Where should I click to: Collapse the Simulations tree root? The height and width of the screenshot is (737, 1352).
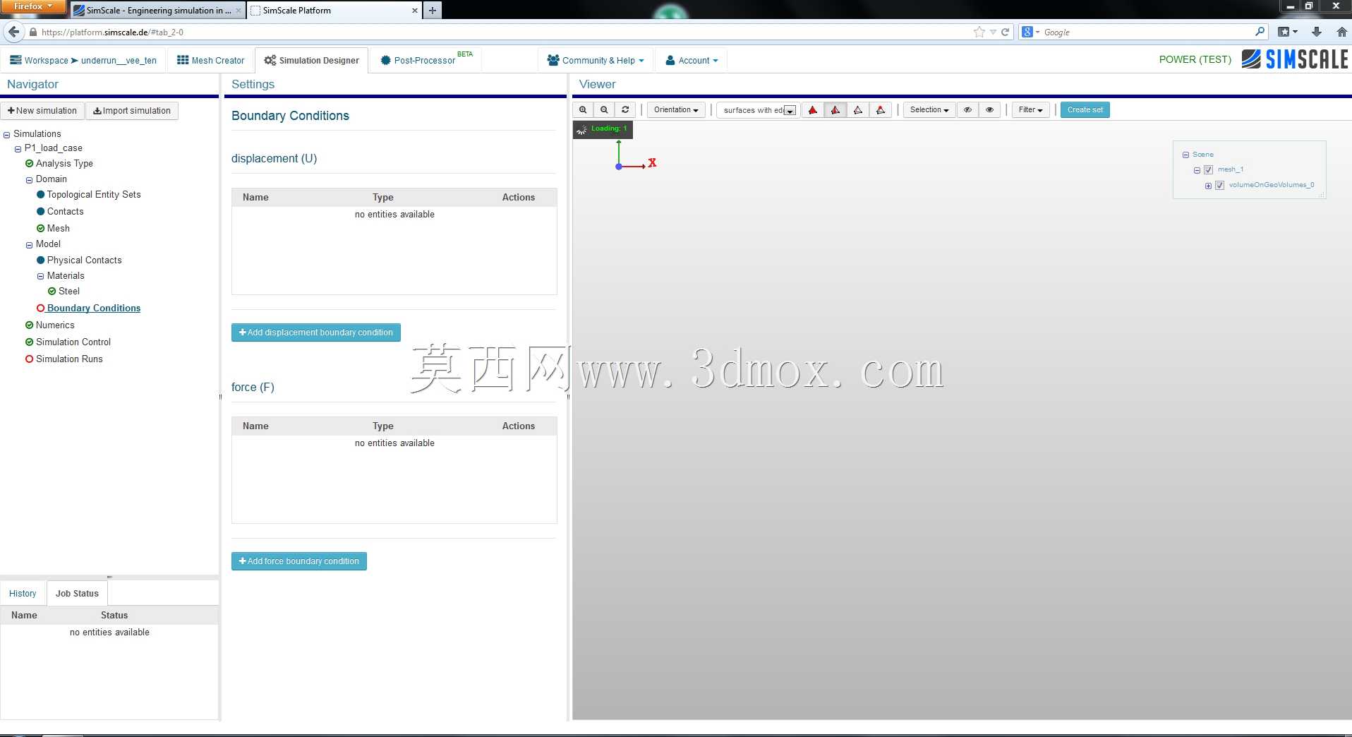[6, 135]
